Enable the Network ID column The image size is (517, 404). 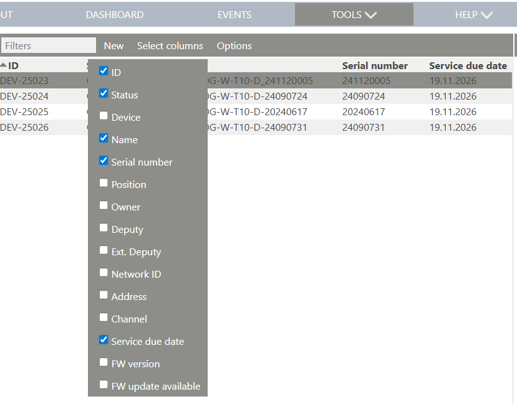click(x=104, y=272)
